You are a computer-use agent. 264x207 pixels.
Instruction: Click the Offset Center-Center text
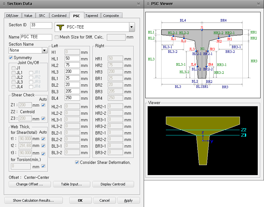tap(29, 177)
